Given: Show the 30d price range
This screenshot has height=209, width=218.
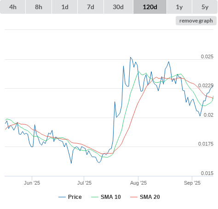Looking at the screenshot, I should click(118, 7).
